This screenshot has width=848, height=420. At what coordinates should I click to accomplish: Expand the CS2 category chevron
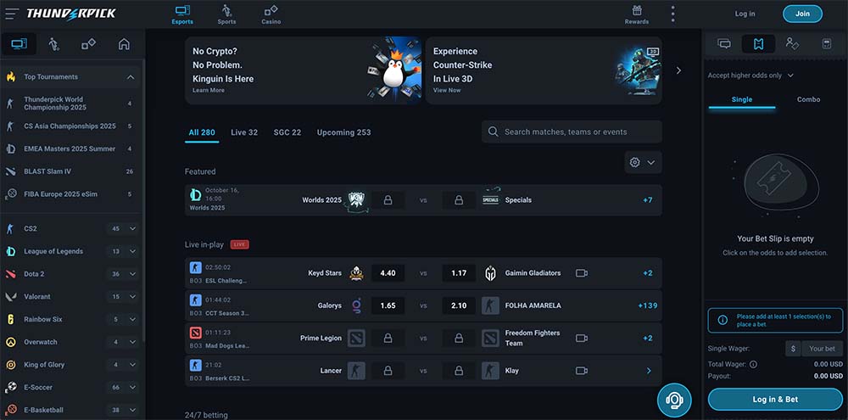132,229
